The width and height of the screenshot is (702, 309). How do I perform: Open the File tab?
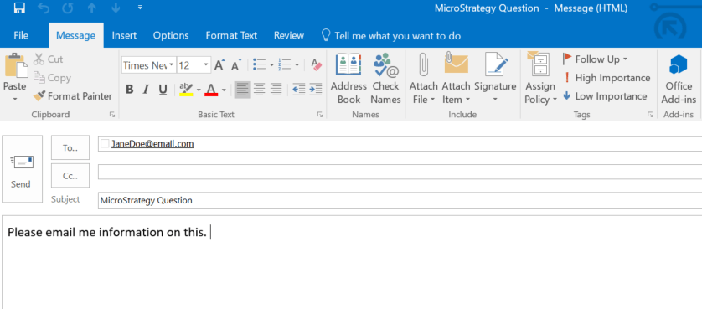point(21,35)
